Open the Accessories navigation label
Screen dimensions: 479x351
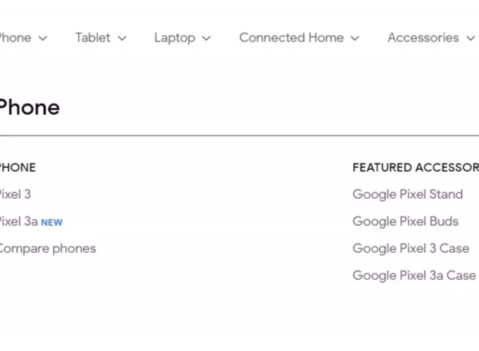(423, 38)
